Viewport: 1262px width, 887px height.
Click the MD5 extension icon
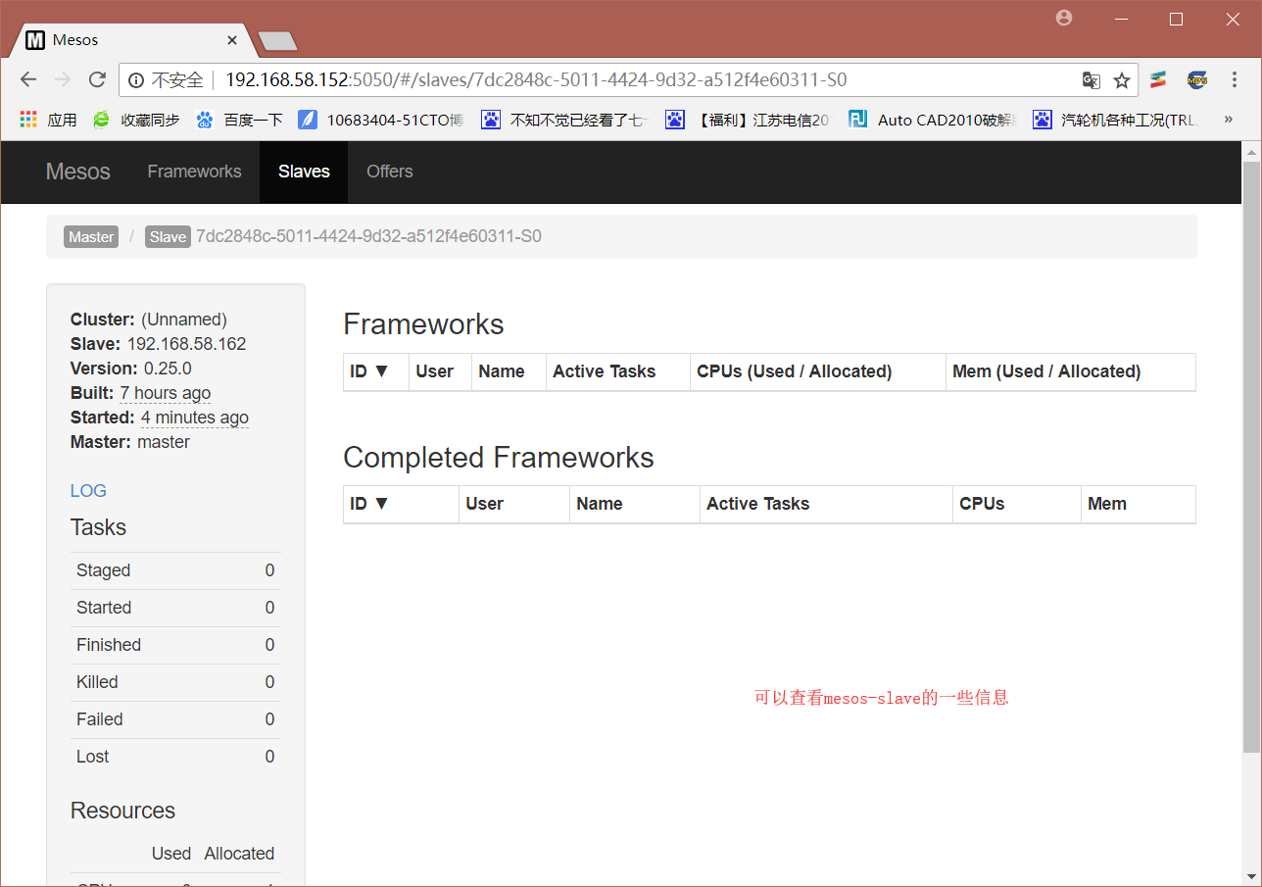point(1196,80)
